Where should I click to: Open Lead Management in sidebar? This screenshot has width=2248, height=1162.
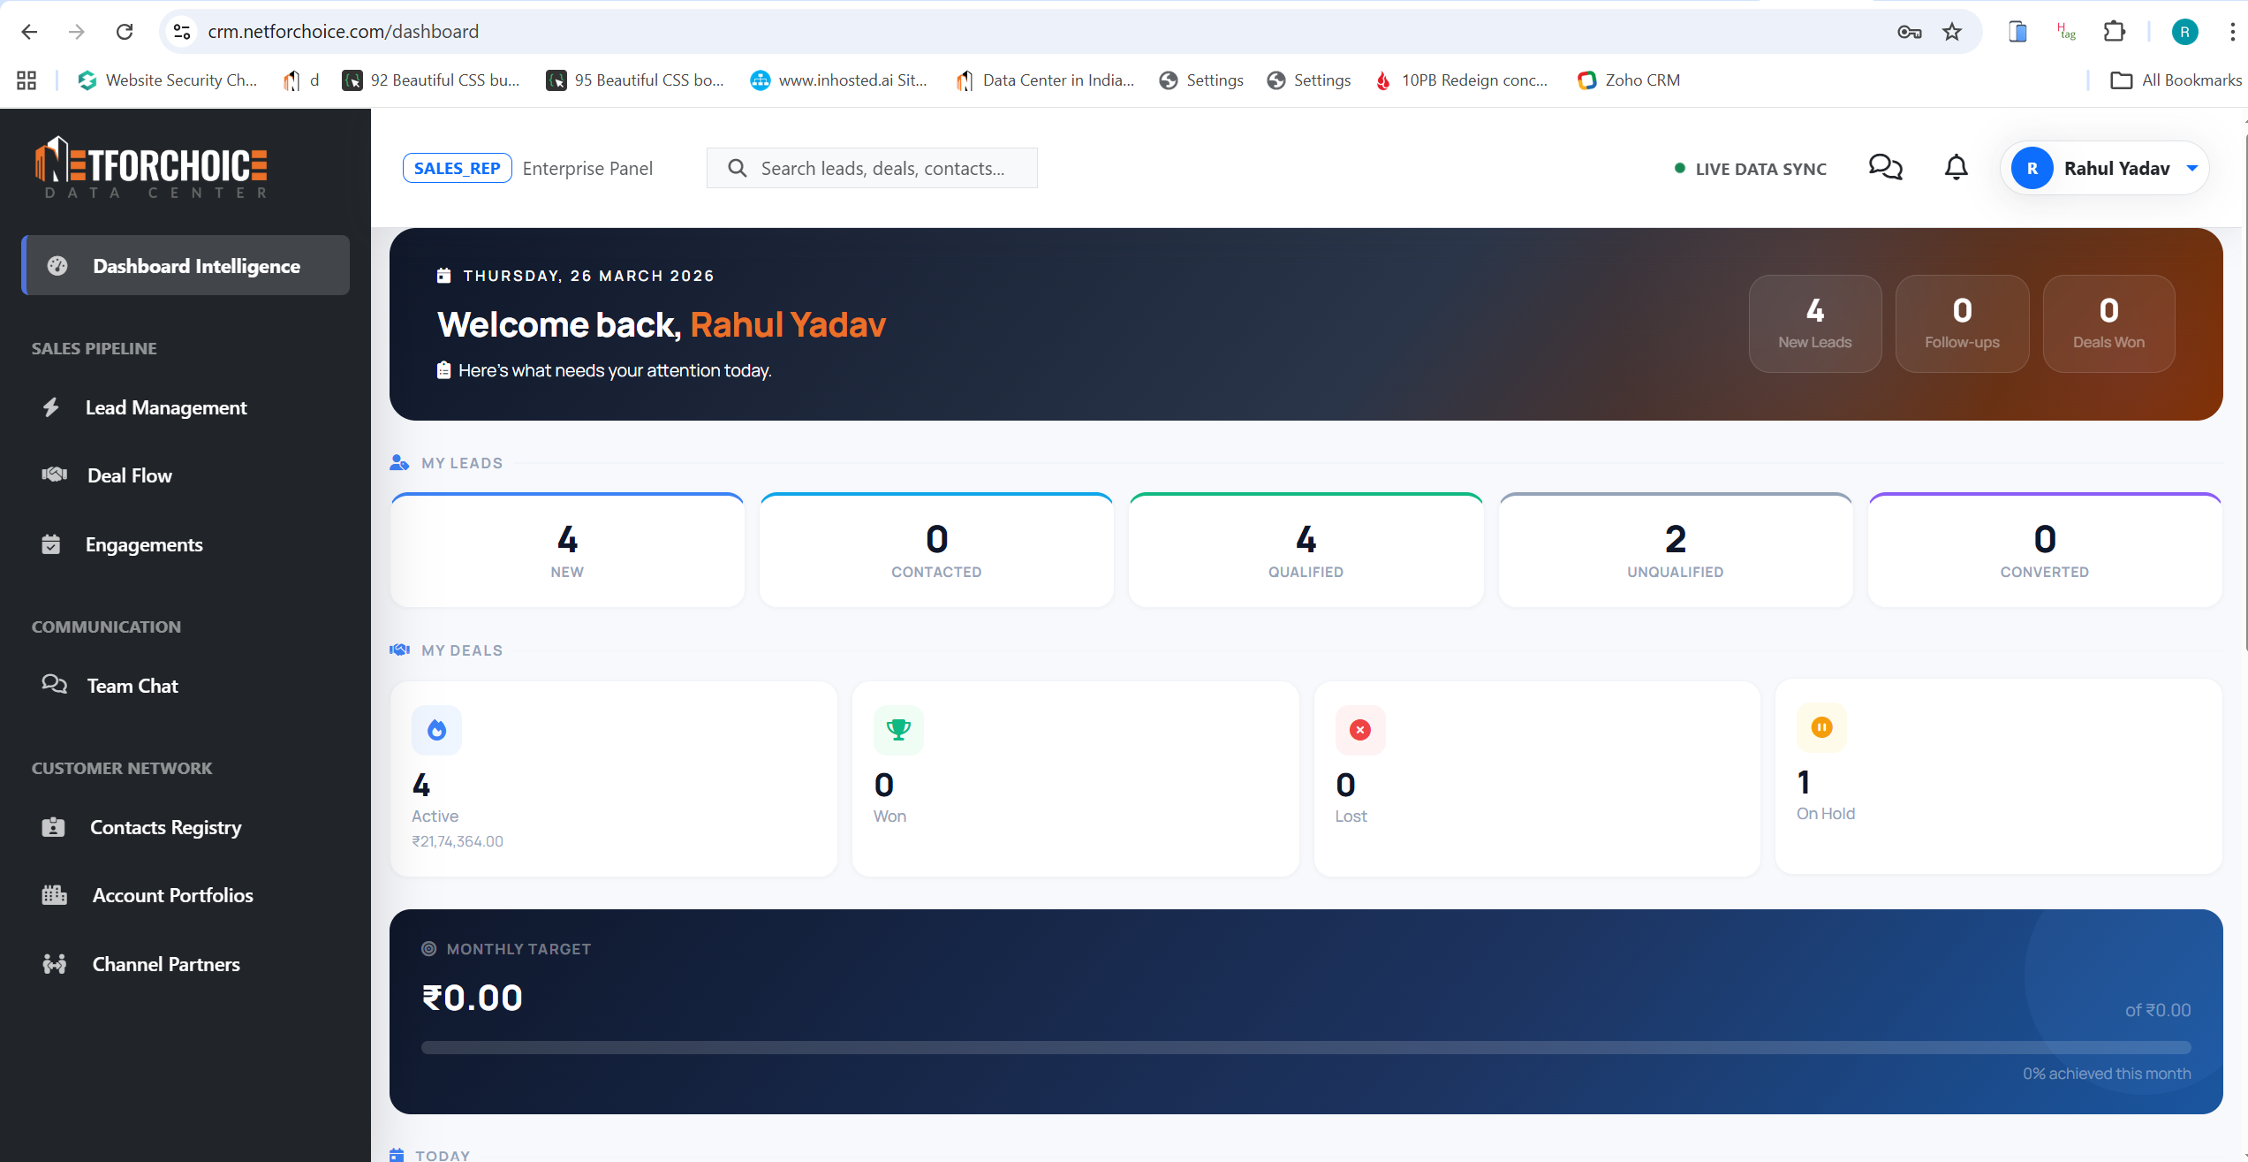tap(166, 407)
